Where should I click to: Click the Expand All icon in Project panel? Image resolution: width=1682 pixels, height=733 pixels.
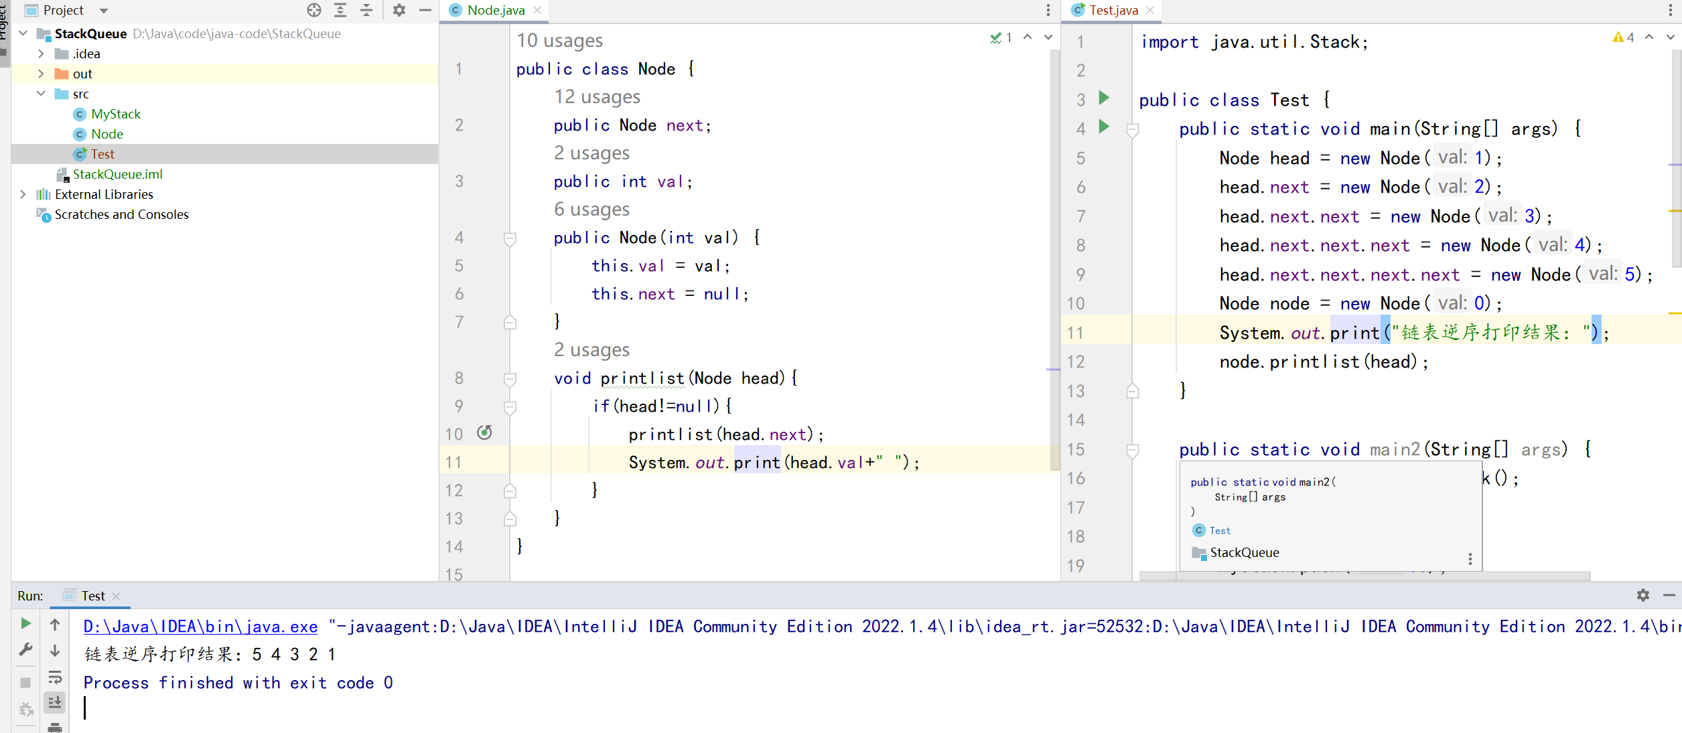tap(340, 10)
